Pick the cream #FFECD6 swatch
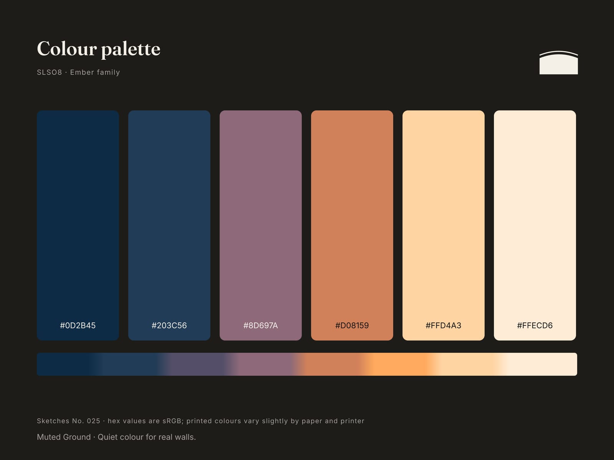614x460 pixels. point(535,225)
